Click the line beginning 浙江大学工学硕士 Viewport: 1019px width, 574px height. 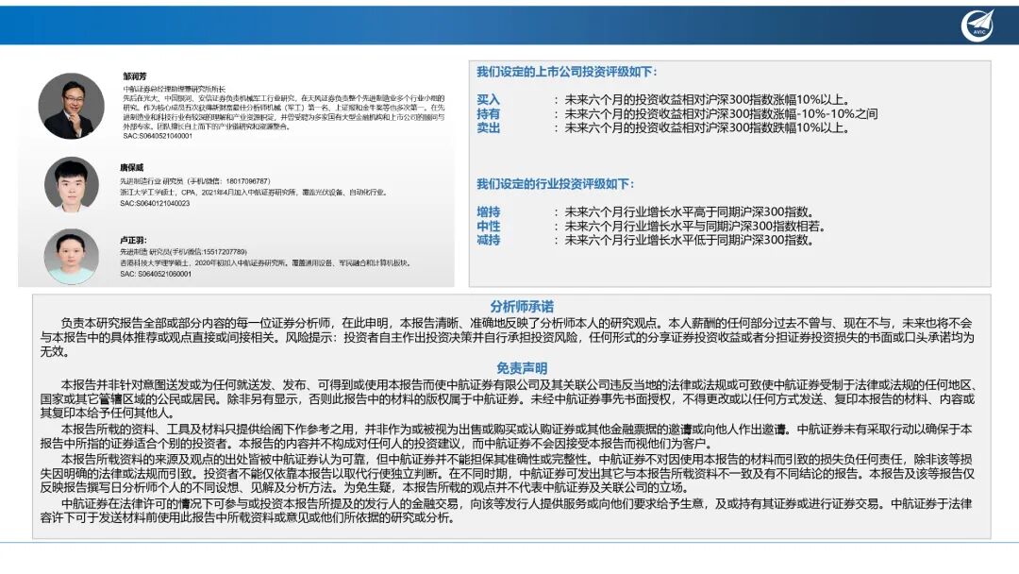254,193
